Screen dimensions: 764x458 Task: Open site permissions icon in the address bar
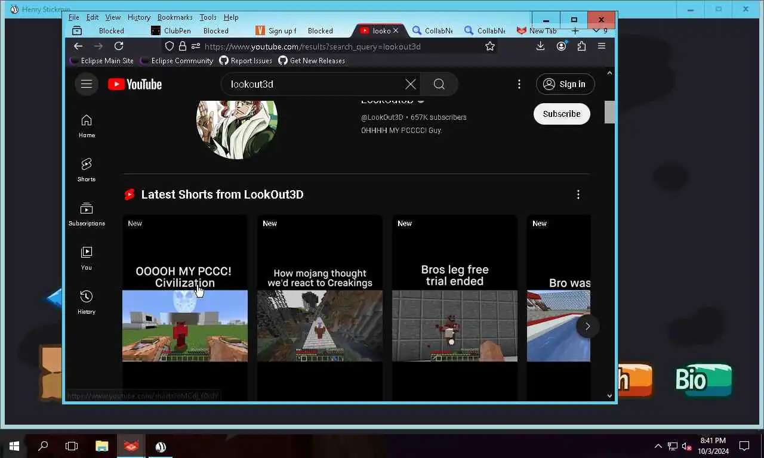[x=195, y=46]
